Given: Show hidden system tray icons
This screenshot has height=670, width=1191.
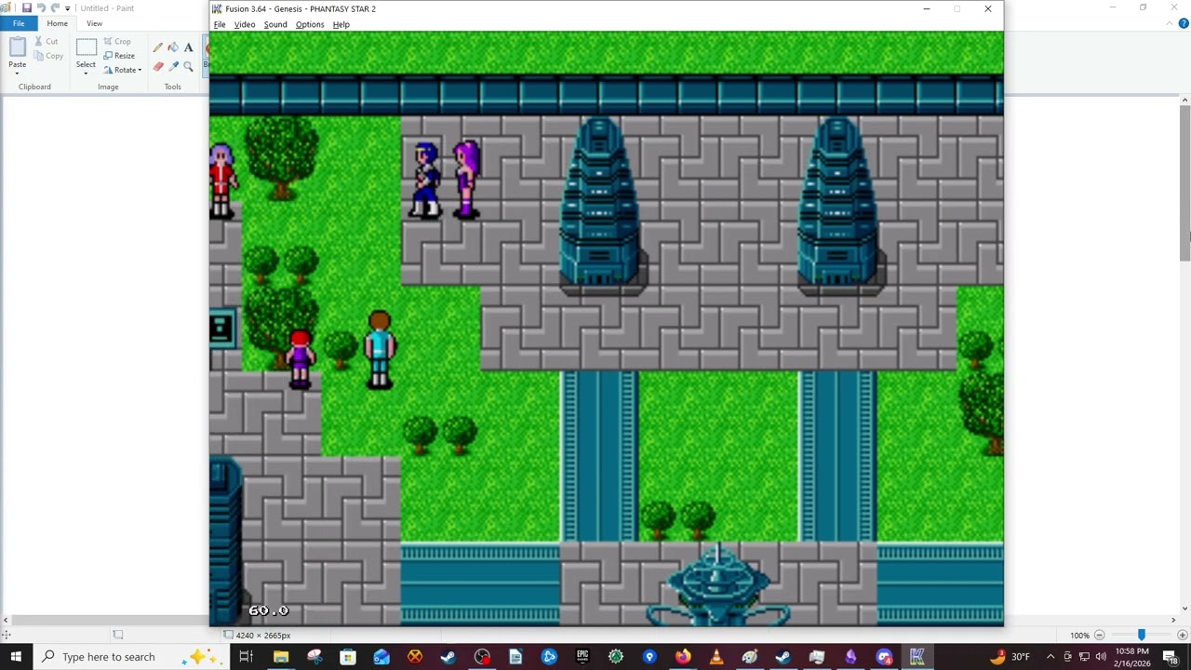Looking at the screenshot, I should click(1050, 657).
